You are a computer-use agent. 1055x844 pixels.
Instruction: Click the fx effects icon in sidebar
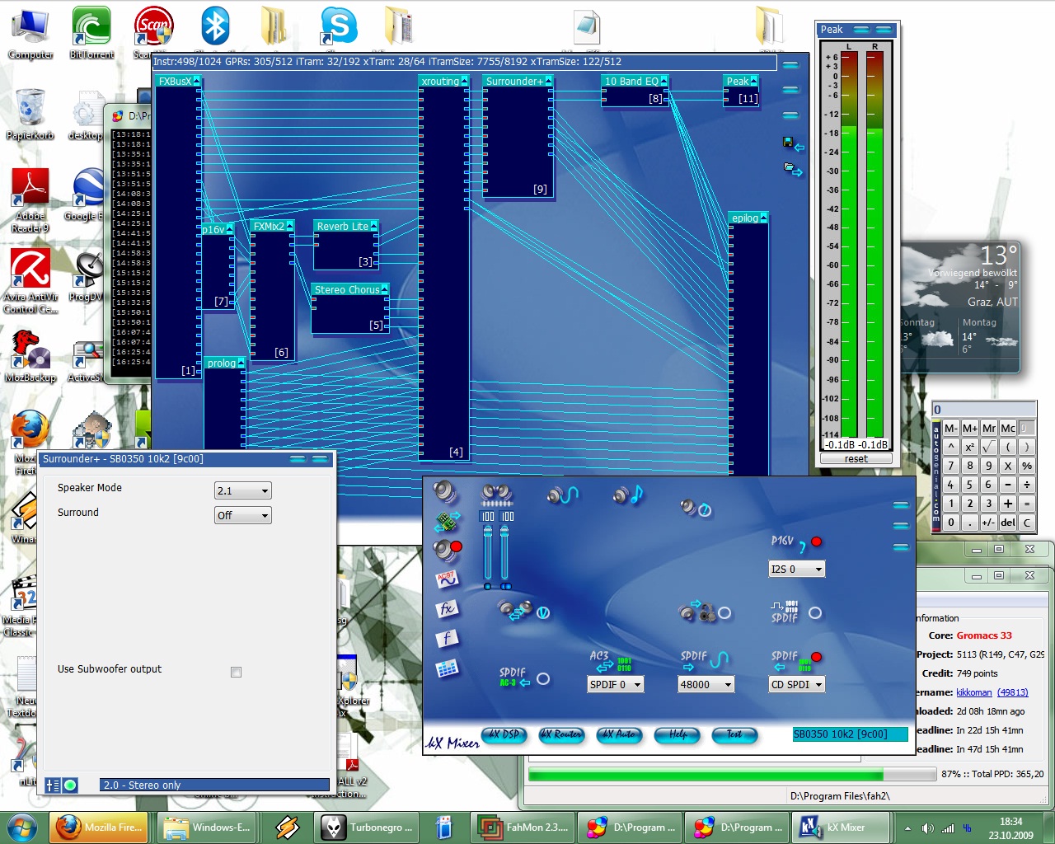(447, 609)
